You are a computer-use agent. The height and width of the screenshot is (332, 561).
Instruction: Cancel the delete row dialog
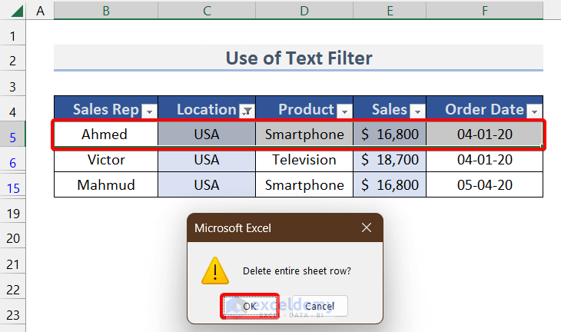320,306
